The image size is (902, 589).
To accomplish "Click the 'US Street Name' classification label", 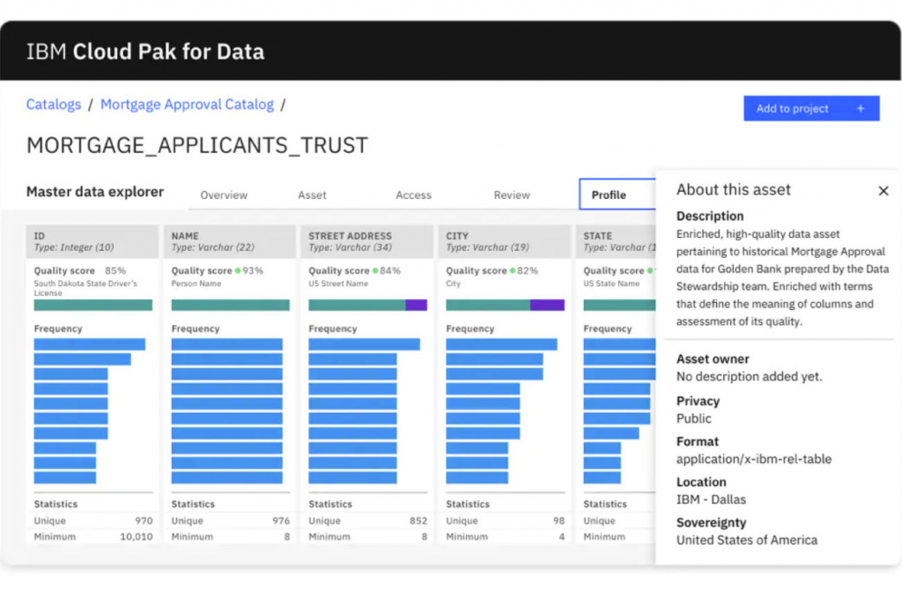I will pyautogui.click(x=337, y=283).
